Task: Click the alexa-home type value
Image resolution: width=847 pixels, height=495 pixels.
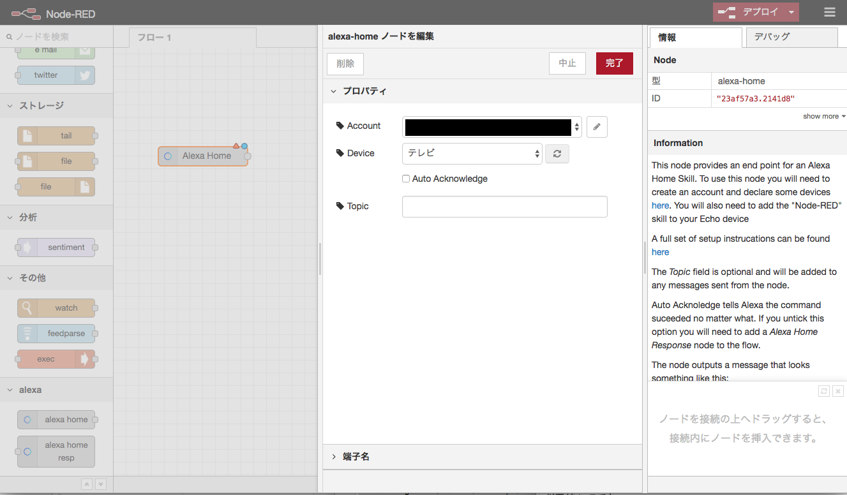Action: tap(741, 81)
